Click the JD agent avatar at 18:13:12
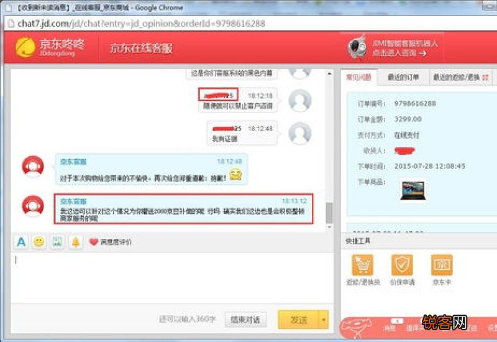 coord(33,206)
